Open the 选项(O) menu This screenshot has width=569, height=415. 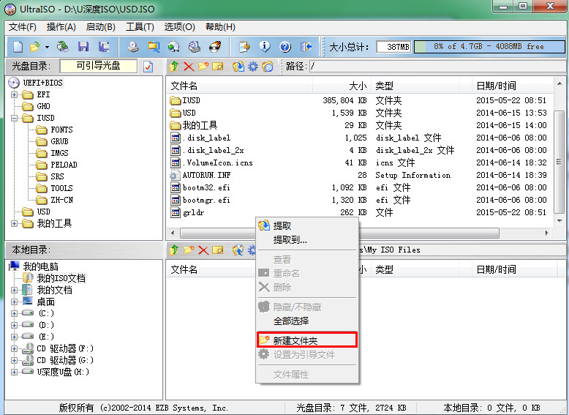coord(179,27)
